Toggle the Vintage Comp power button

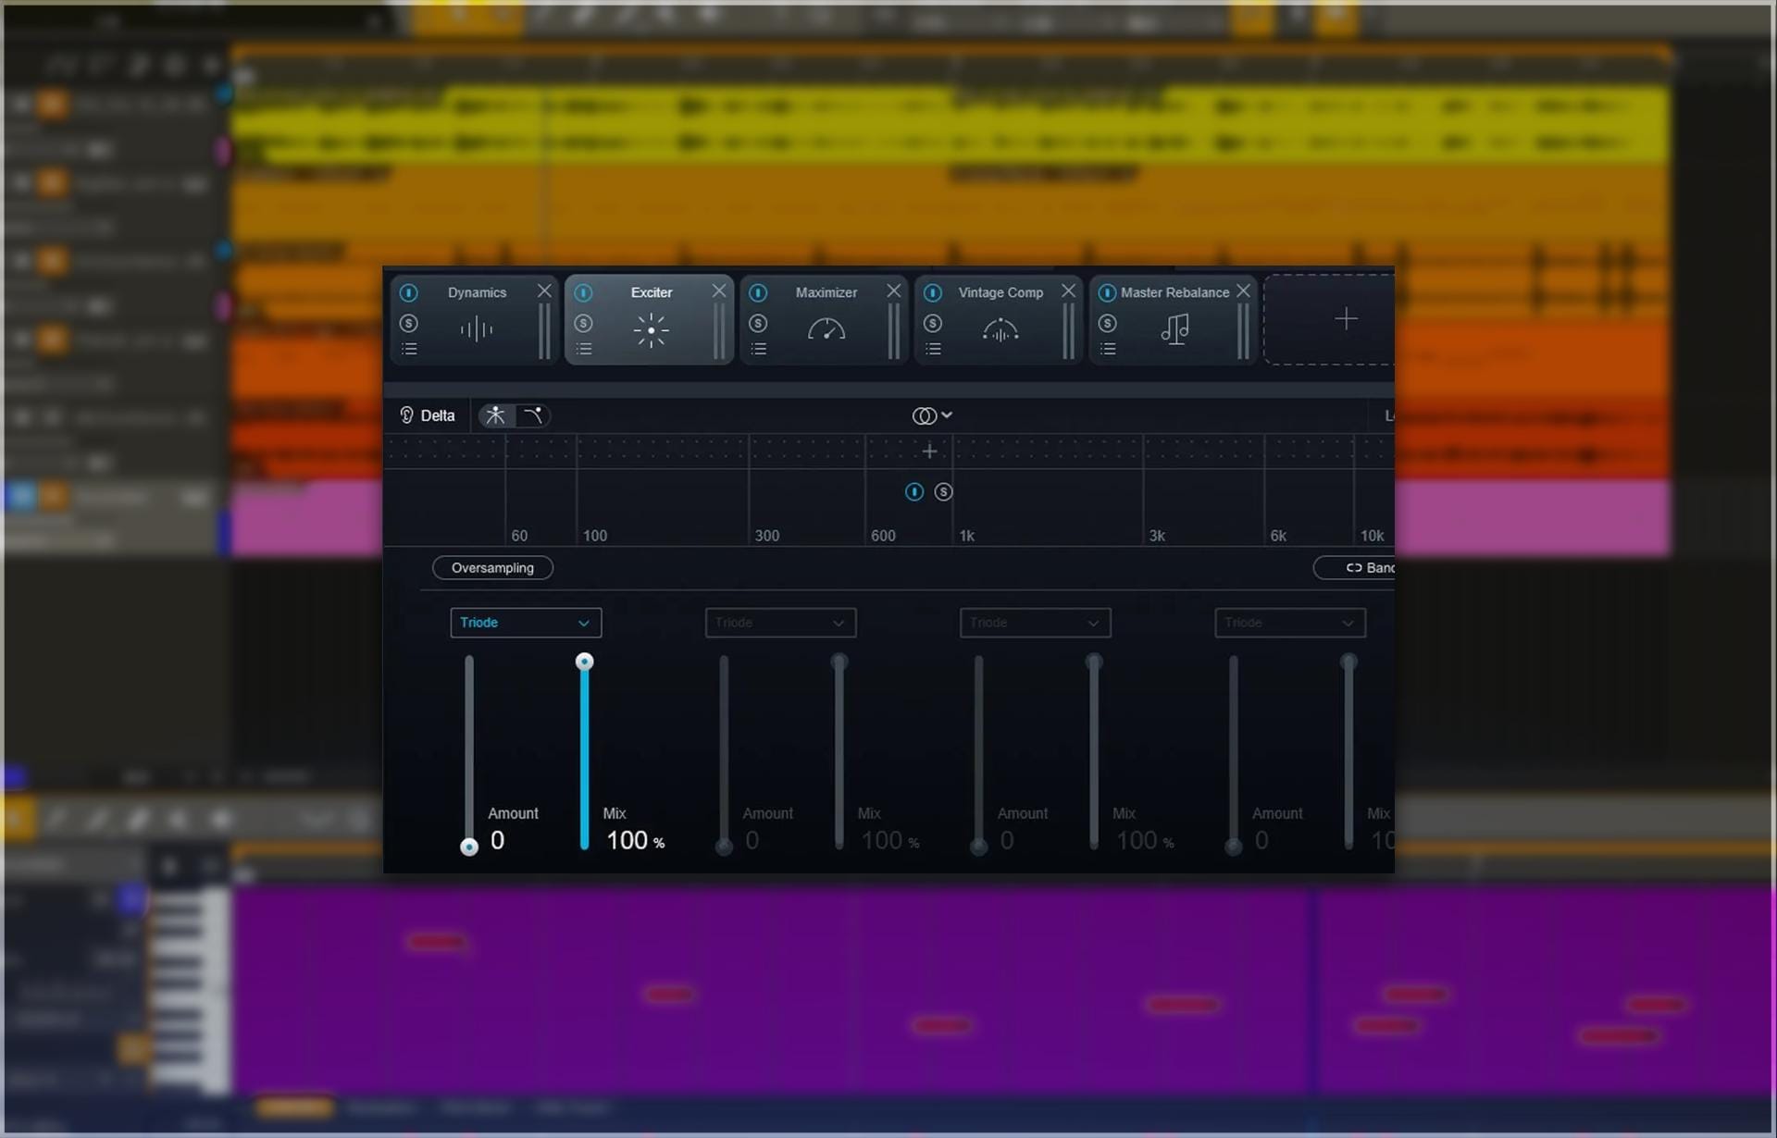[933, 293]
